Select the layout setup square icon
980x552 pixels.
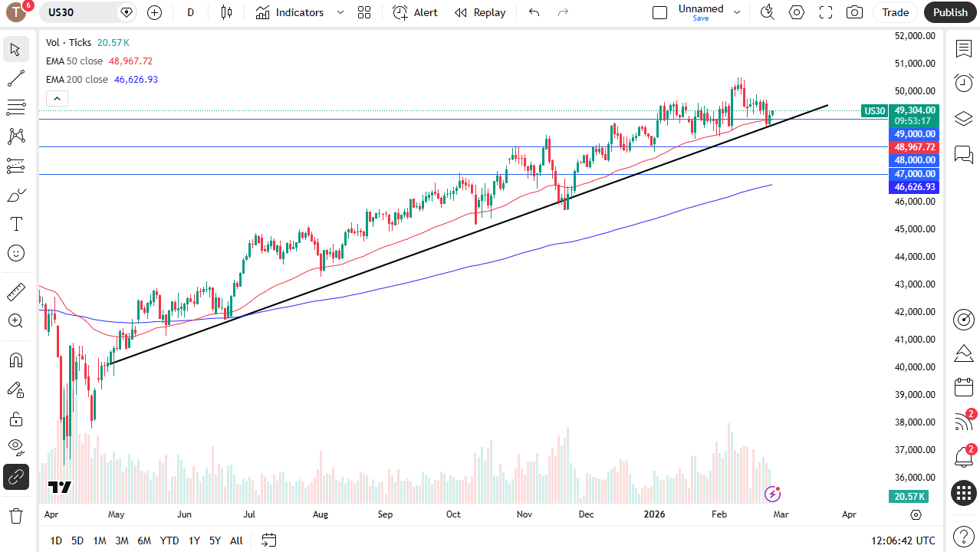(x=659, y=12)
